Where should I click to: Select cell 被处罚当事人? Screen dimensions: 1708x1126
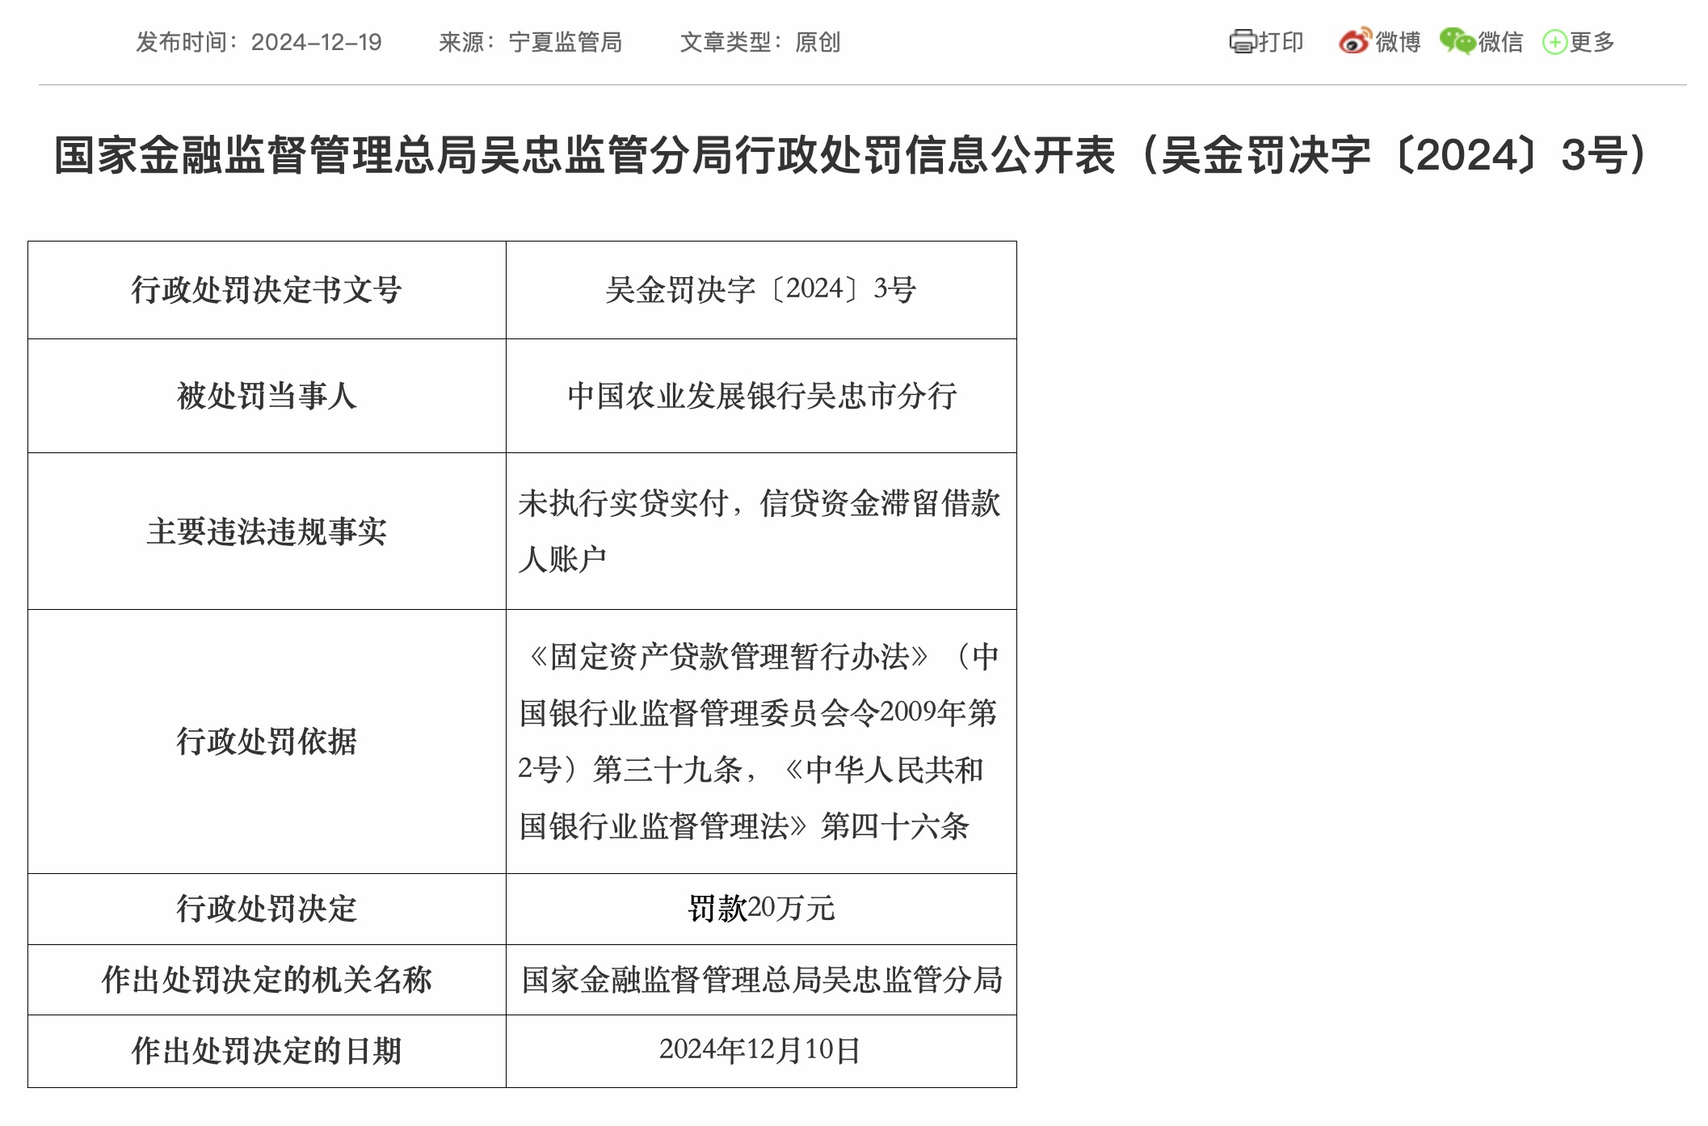(x=267, y=396)
